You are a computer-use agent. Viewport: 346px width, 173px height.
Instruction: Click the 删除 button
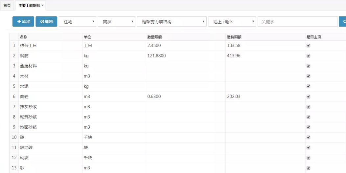(x=47, y=22)
